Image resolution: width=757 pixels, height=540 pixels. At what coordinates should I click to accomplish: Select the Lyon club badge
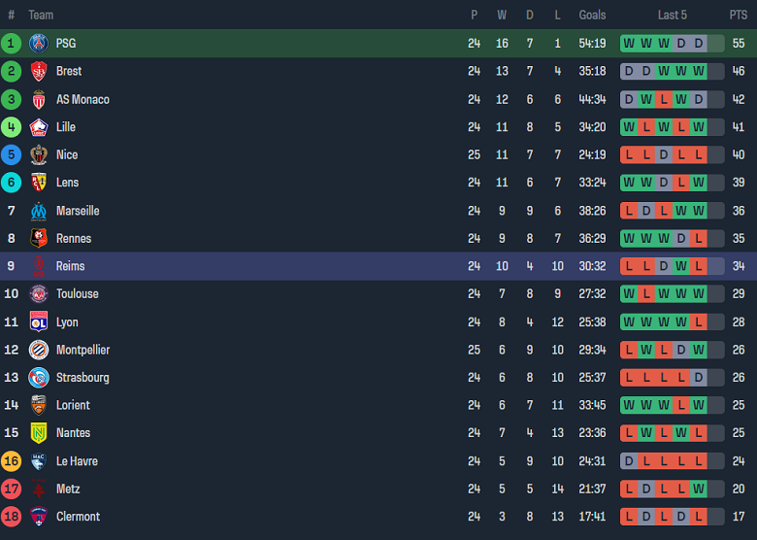tap(39, 321)
